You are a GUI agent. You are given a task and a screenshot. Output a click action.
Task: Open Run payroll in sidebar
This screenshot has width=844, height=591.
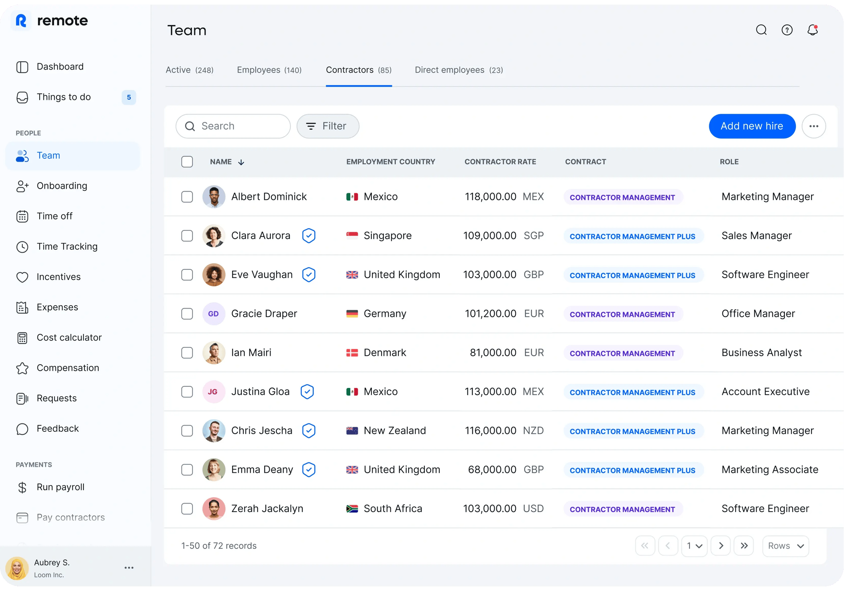click(x=60, y=487)
